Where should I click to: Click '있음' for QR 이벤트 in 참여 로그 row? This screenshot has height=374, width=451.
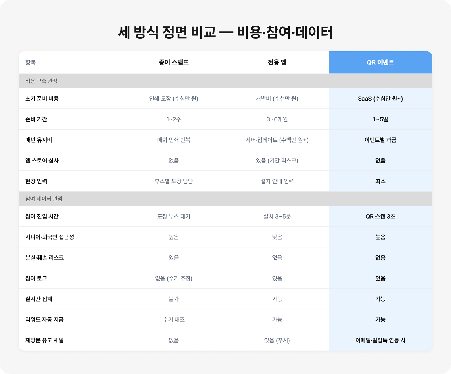(x=380, y=278)
